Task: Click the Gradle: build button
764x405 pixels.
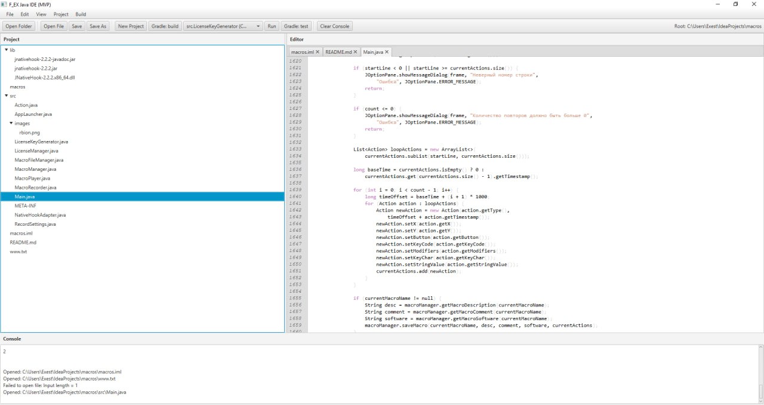Action: pyautogui.click(x=165, y=26)
